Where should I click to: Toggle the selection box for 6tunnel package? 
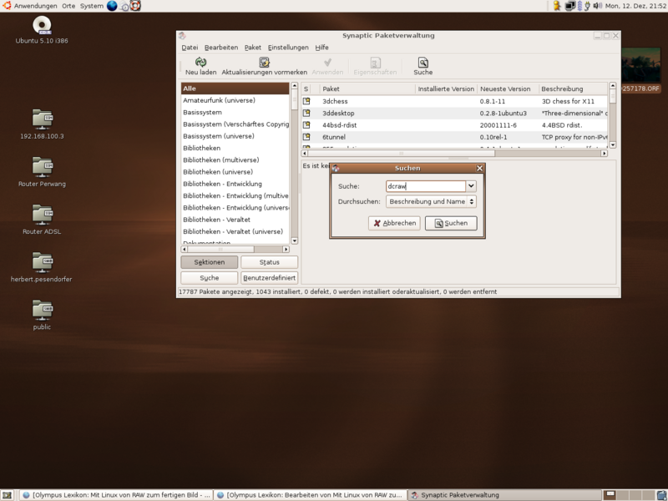[x=307, y=137]
